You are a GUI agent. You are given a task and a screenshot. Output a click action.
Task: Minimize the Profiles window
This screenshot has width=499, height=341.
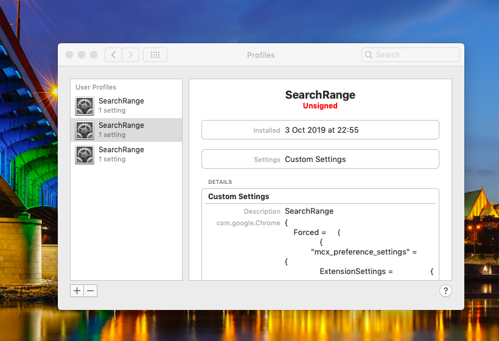(82, 55)
